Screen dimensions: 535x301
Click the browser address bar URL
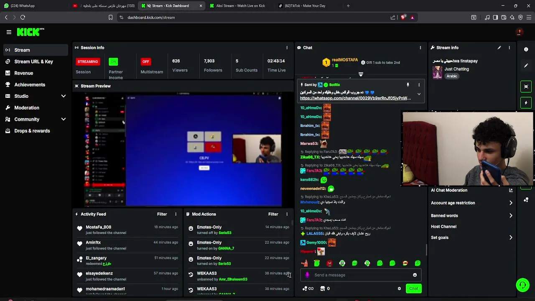pos(151,18)
